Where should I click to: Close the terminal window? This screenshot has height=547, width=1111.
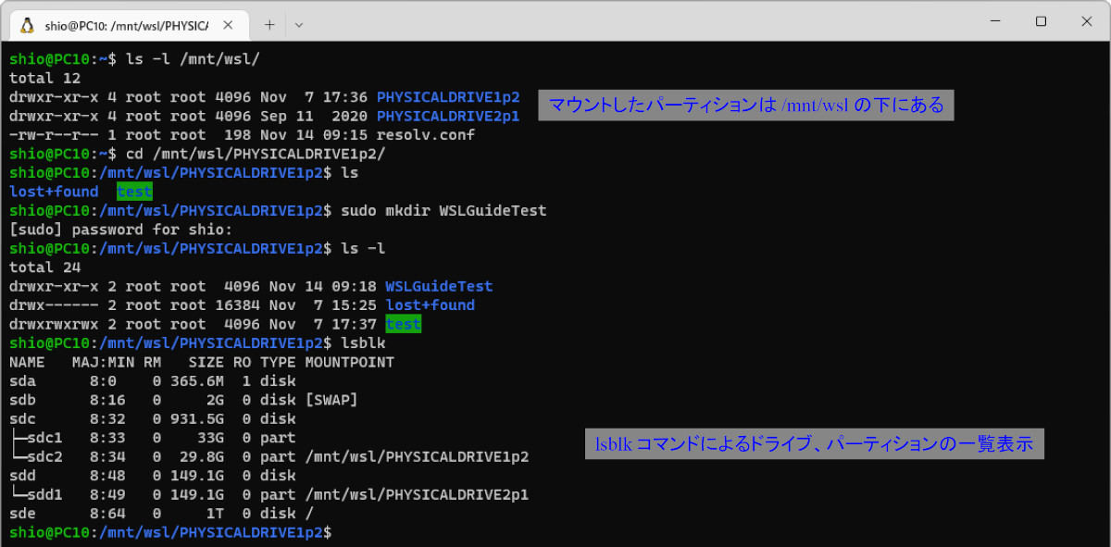tap(1085, 21)
